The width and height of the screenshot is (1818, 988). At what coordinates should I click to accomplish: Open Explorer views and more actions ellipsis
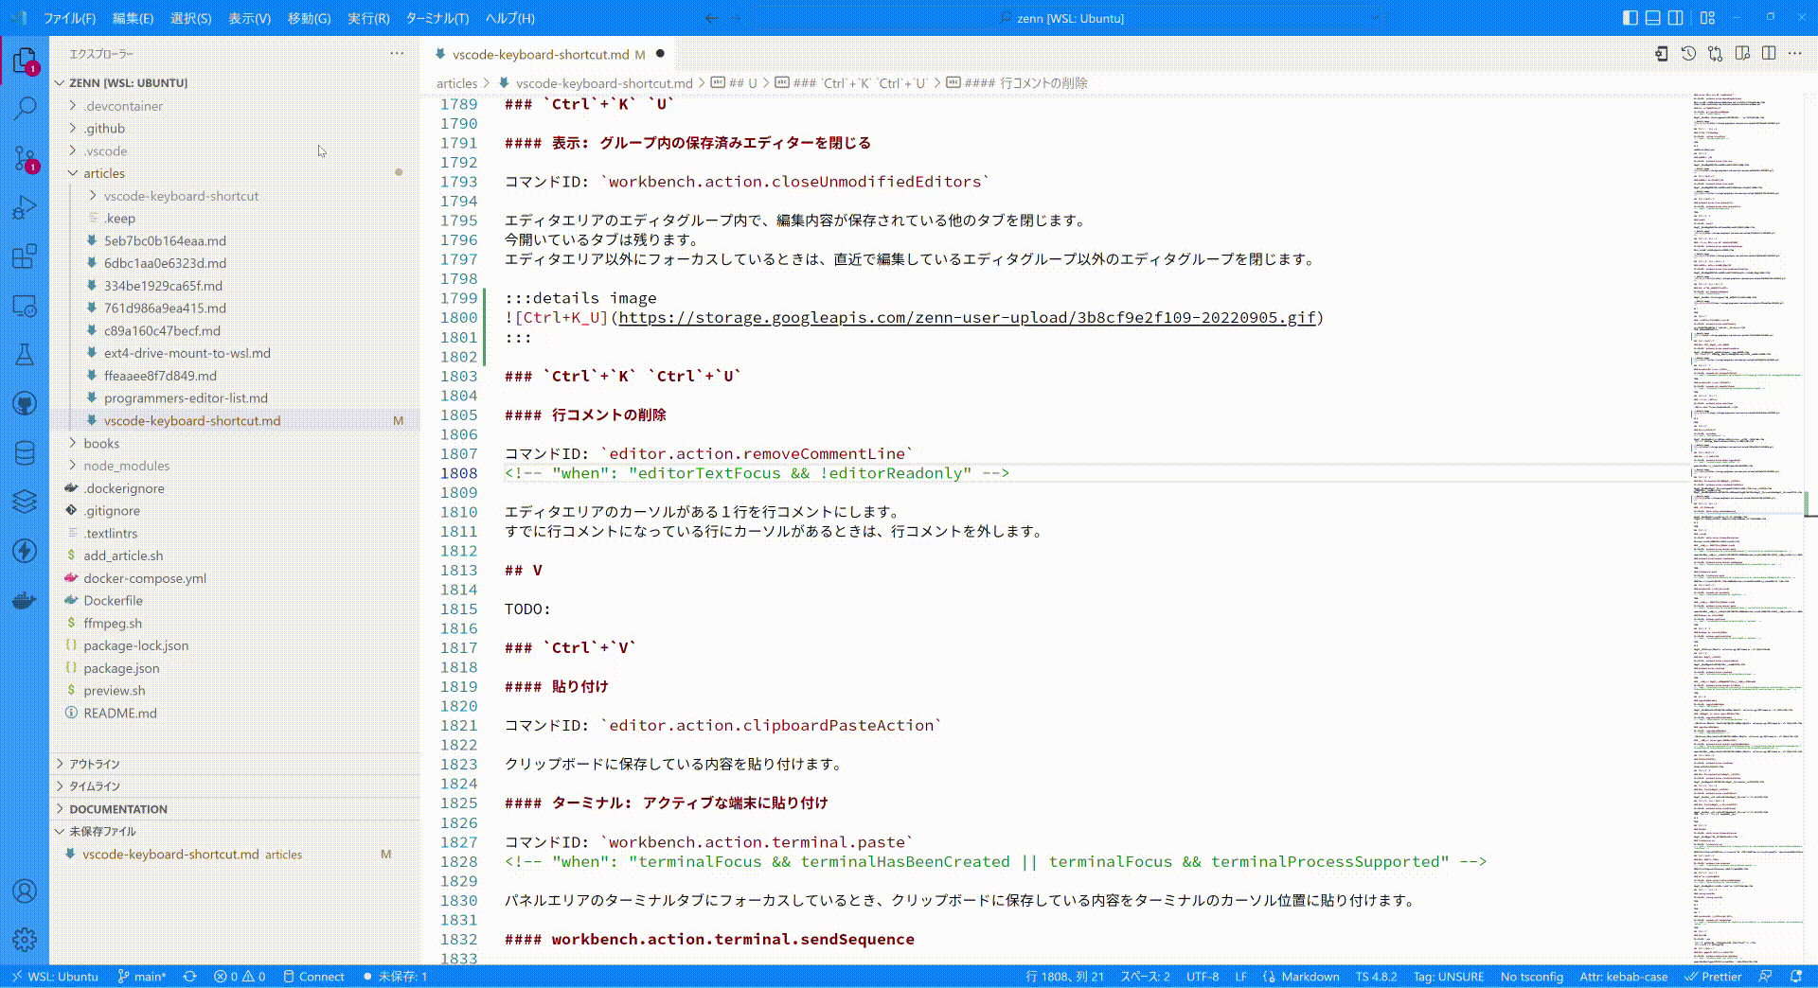397,54
